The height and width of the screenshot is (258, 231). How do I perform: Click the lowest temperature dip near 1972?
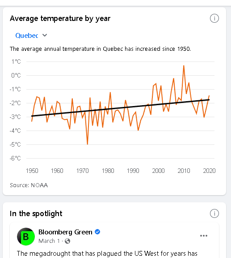click(x=88, y=144)
